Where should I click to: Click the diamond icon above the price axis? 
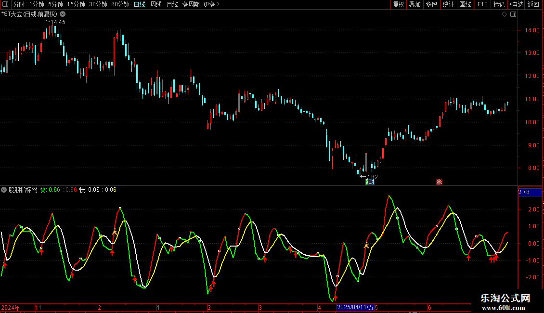point(504,14)
